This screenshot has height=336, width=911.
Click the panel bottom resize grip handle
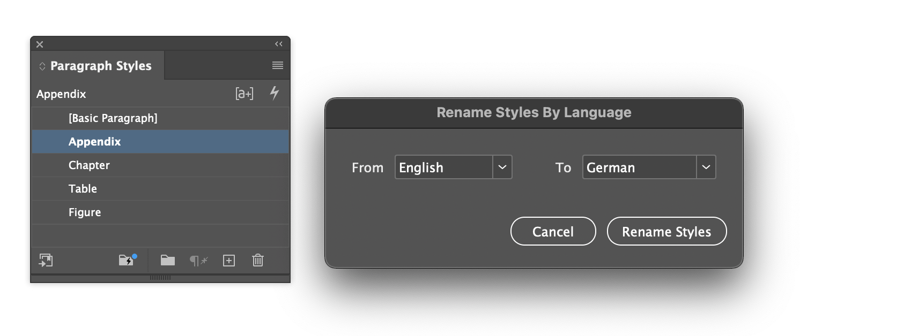pos(160,278)
